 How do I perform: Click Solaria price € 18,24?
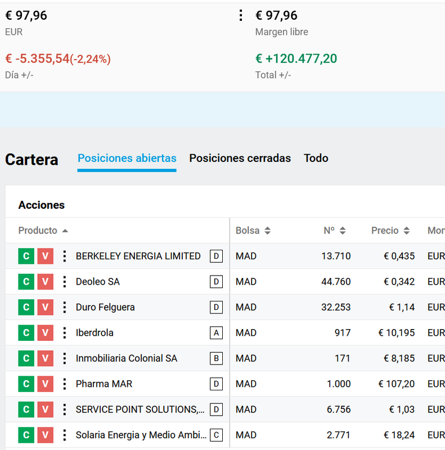tap(399, 435)
